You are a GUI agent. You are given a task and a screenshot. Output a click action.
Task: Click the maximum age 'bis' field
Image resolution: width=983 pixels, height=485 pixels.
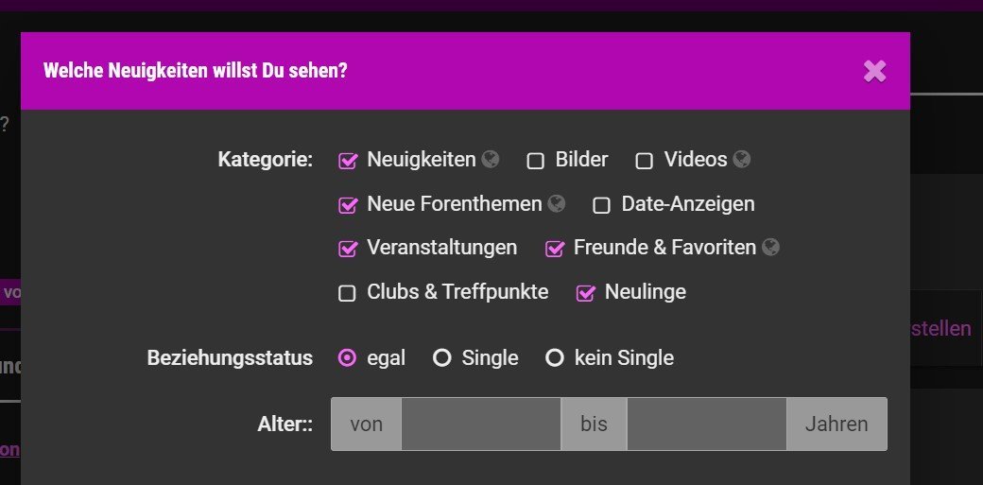click(706, 424)
